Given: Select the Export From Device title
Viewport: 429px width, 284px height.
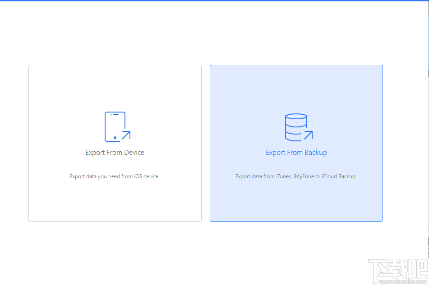Looking at the screenshot, I should pos(115,153).
